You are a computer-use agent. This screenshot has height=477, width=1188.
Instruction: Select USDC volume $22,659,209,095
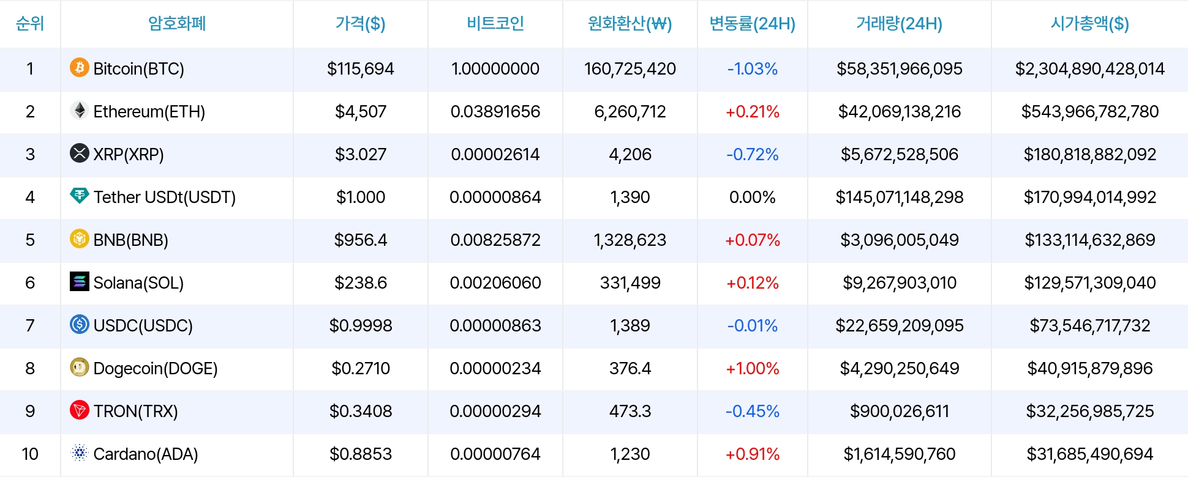900,325
